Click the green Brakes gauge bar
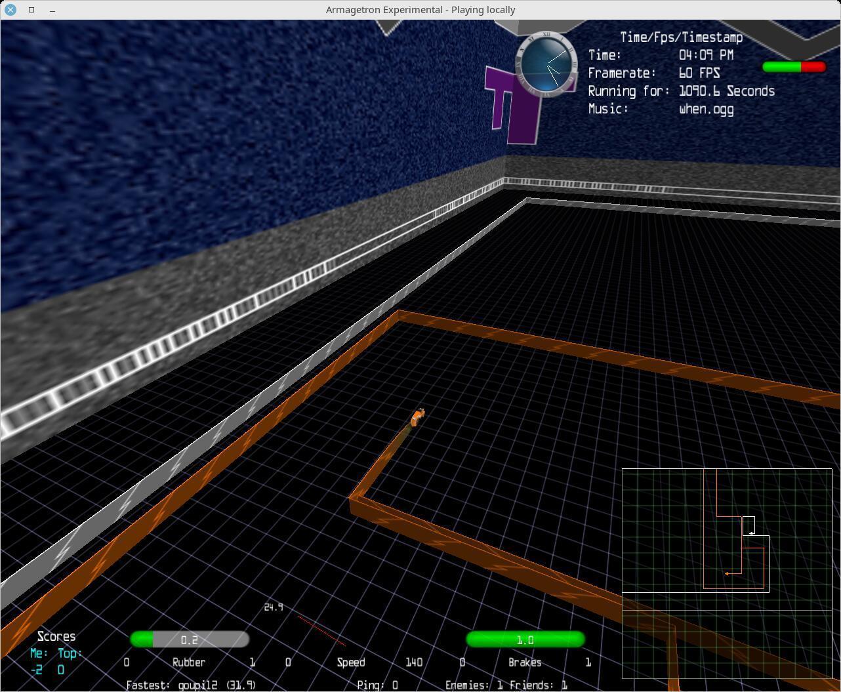The width and height of the screenshot is (841, 692). tap(525, 640)
